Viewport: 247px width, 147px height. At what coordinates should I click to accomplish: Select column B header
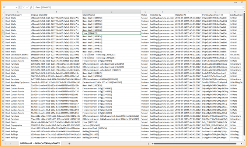(x=56, y=12)
